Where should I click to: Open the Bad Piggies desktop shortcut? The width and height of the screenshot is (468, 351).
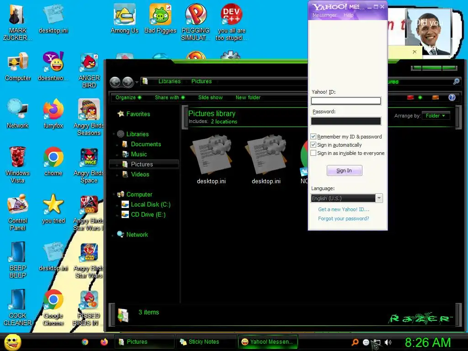(160, 18)
